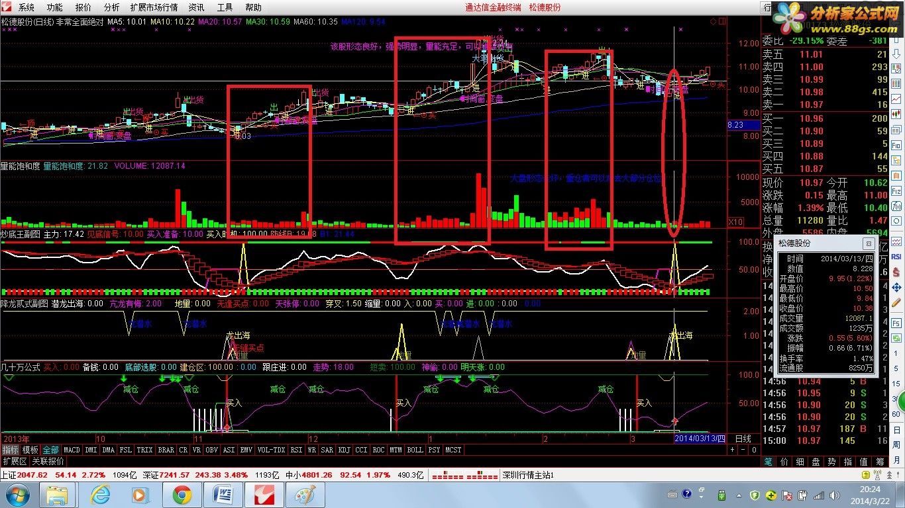Open the checklist report icon in right toolbar
The image size is (905, 508).
click(x=896, y=68)
